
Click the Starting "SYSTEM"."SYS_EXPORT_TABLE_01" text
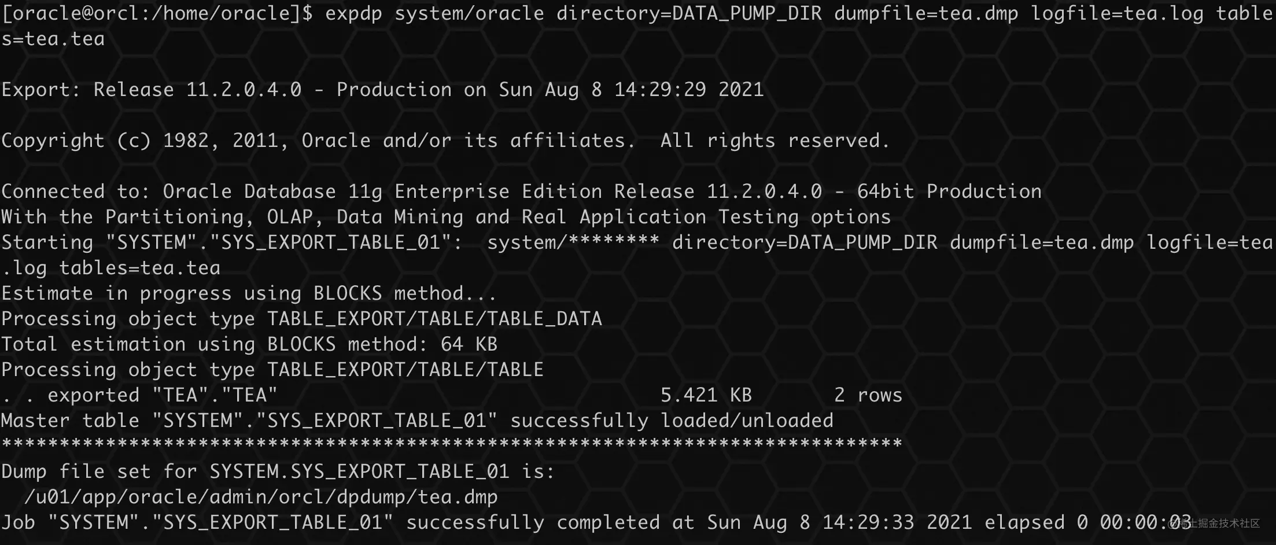click(231, 242)
